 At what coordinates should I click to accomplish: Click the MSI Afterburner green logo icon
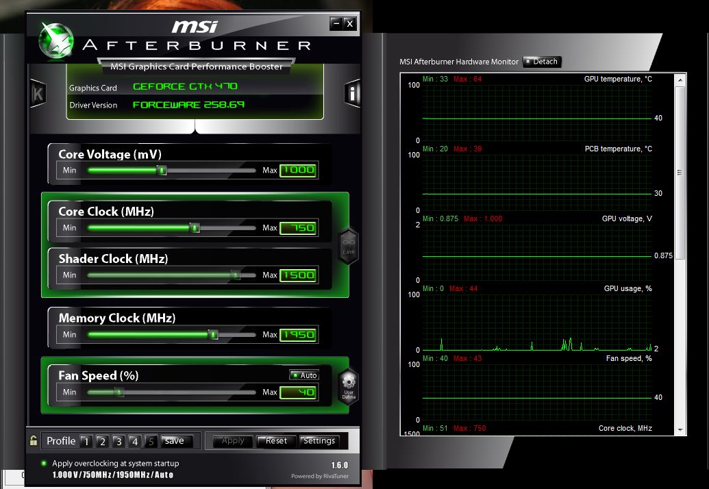tap(56, 41)
